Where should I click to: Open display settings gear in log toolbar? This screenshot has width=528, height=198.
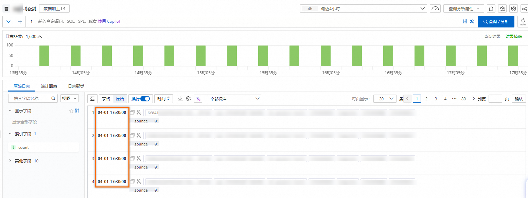(x=188, y=99)
